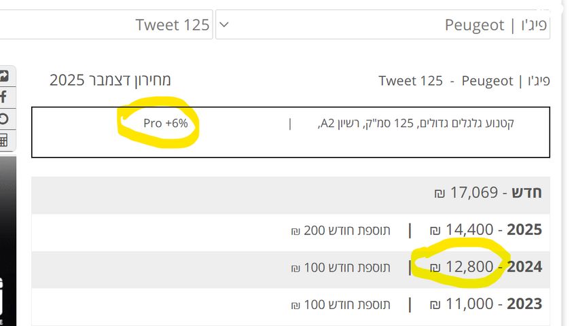Image resolution: width=572 pixels, height=326 pixels.
Task: Click the 14,400 ₪ price for 2025
Action: [x=469, y=230]
